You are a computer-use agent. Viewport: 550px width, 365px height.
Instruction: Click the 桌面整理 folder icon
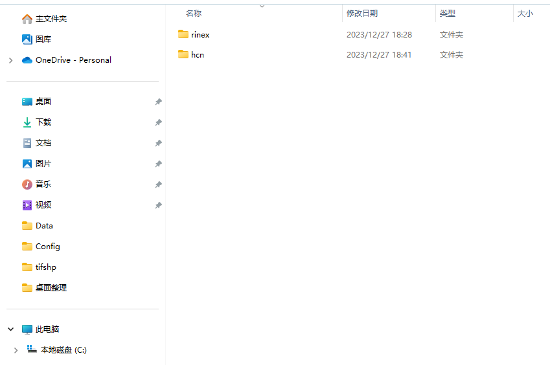point(27,287)
